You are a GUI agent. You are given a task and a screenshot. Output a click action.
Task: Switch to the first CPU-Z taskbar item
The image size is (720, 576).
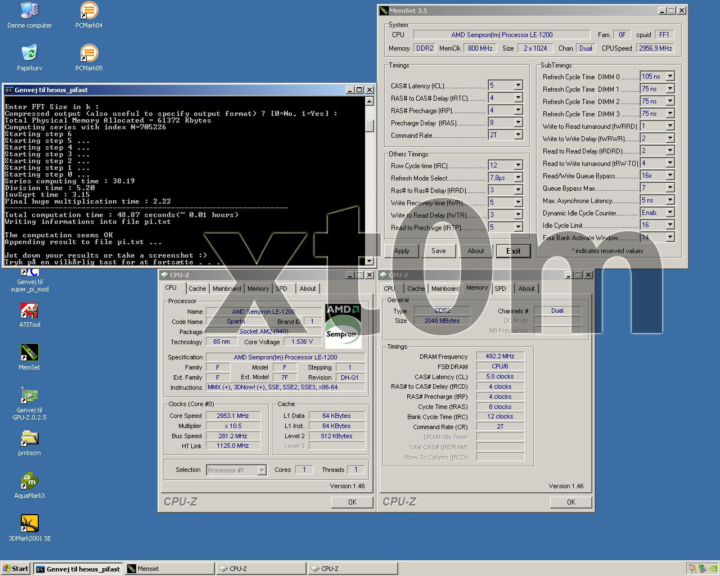[262, 569]
